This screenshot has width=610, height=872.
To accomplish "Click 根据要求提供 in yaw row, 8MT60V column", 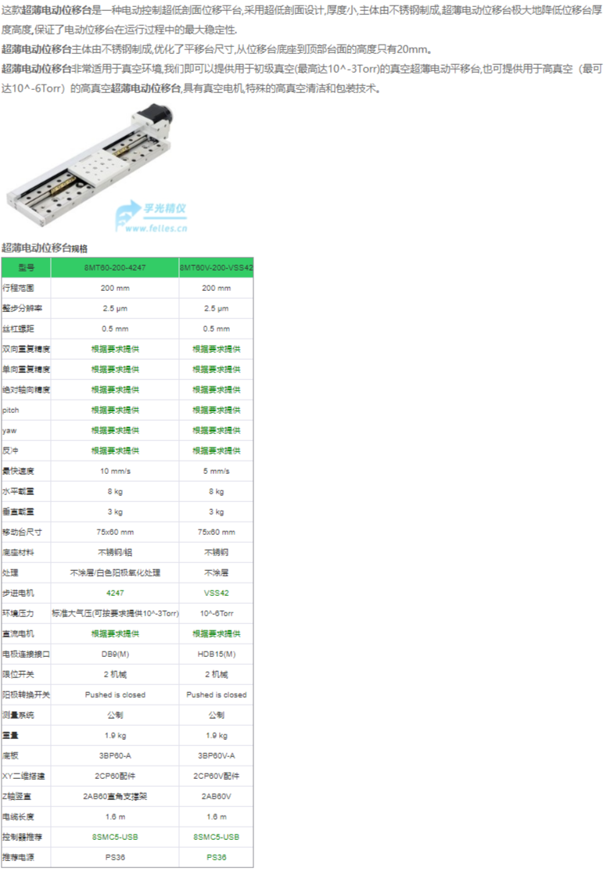I will [x=217, y=430].
